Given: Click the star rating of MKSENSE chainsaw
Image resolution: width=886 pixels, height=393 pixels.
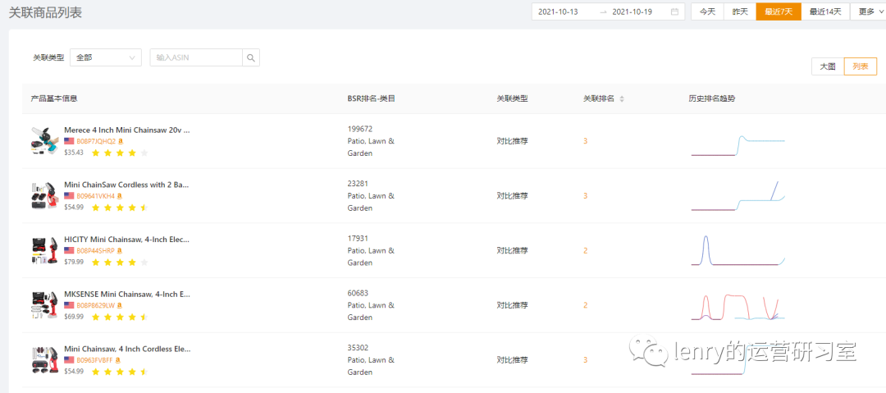Looking at the screenshot, I should pos(119,318).
